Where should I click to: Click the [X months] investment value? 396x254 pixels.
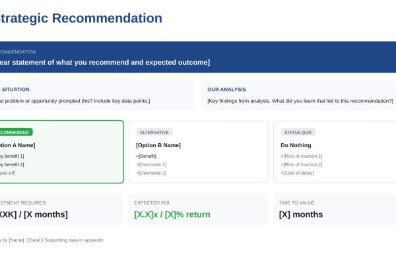46,214
